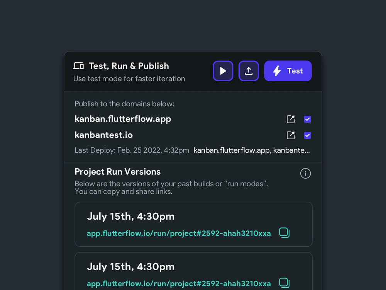
Task: Start Test mode with the lightning button
Action: tap(288, 71)
